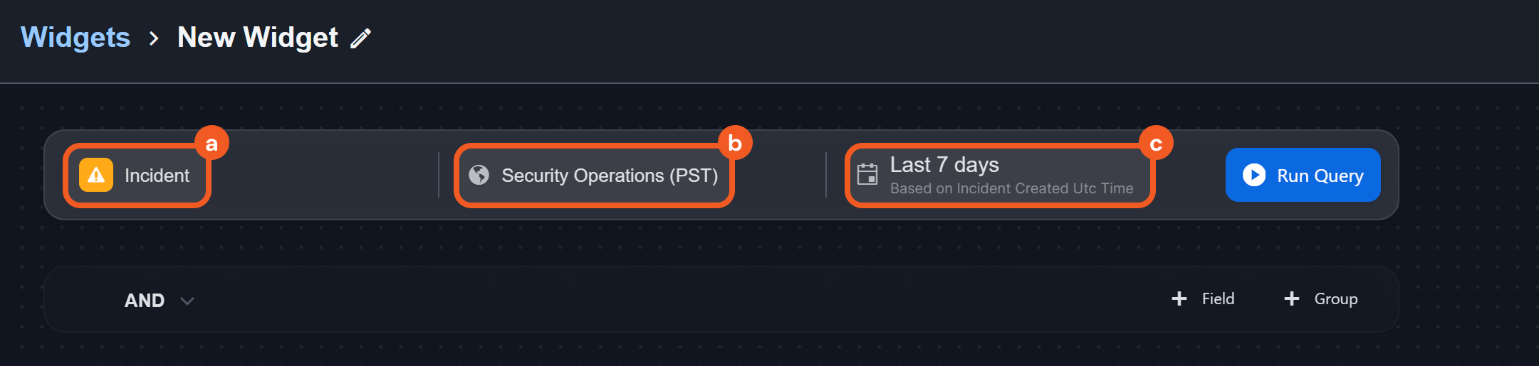Click the orange annotation badge labeled b

click(735, 144)
